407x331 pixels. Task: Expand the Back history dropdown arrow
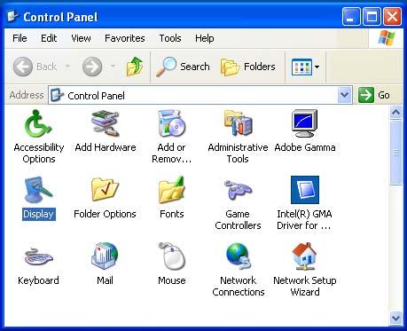pyautogui.click(x=67, y=67)
